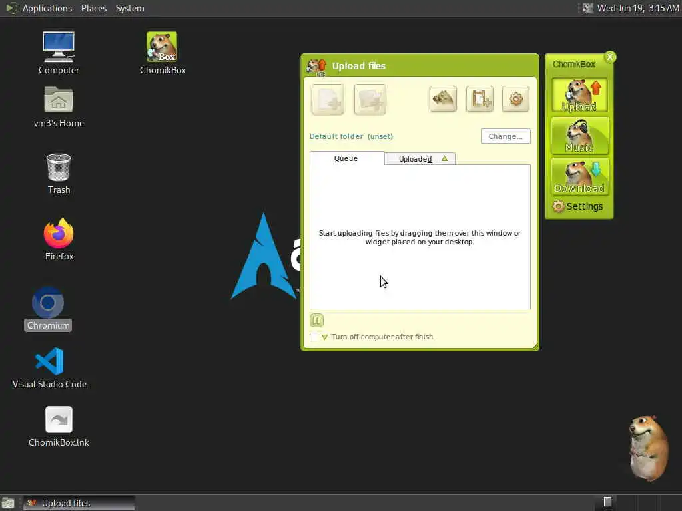The image size is (682, 511).
Task: Enable Turn off computer after finish checkbox
Action: [x=314, y=337]
